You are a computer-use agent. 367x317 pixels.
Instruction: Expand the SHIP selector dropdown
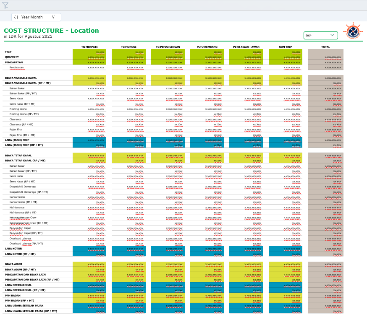point(321,35)
